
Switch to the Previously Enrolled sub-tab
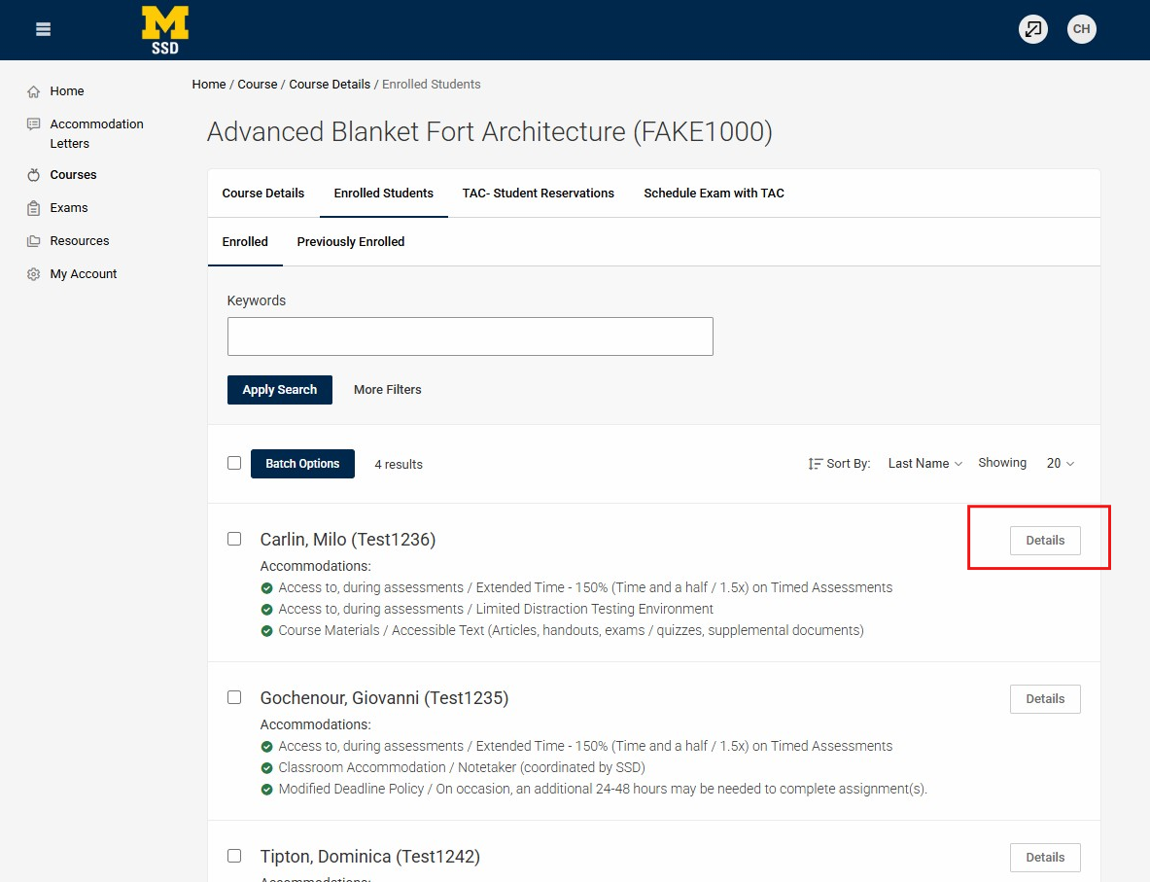pos(351,241)
